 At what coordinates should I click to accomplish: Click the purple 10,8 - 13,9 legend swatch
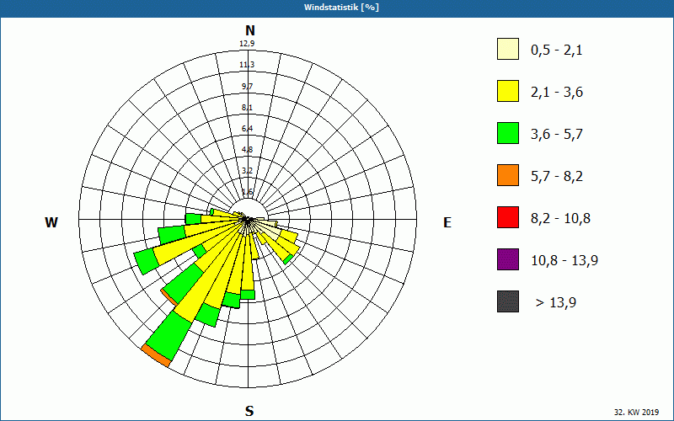[x=508, y=259]
